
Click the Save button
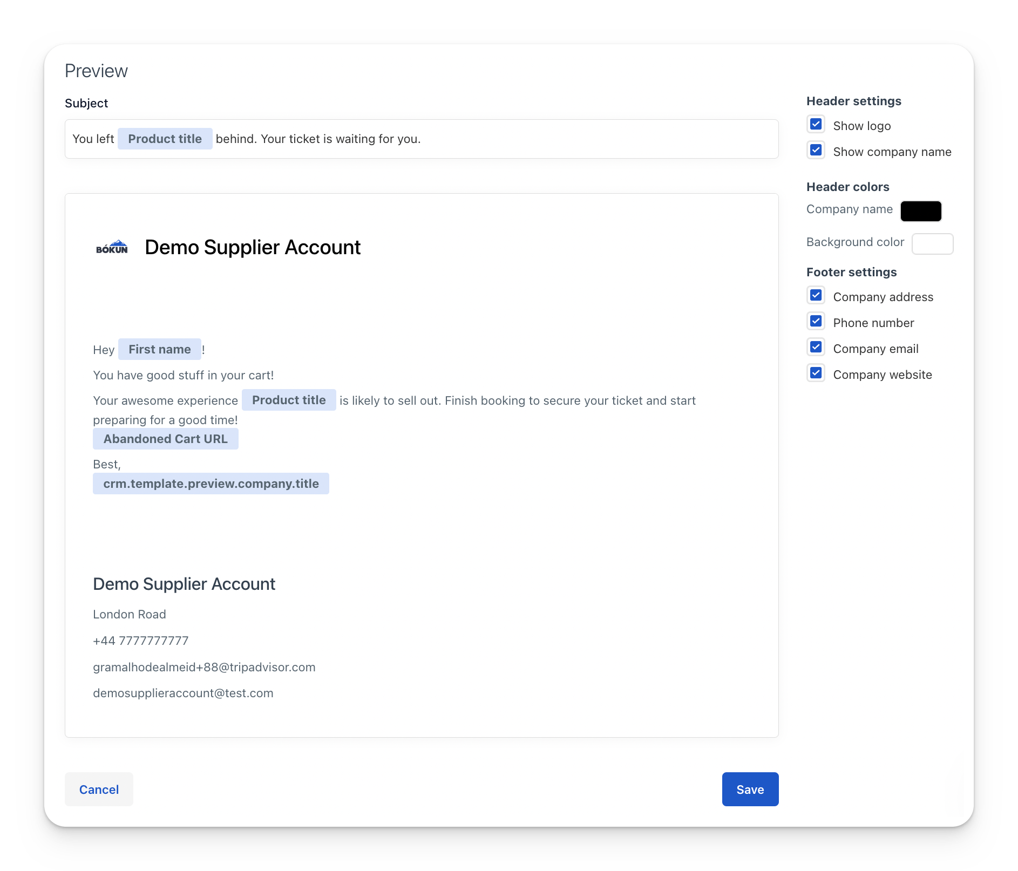750,789
